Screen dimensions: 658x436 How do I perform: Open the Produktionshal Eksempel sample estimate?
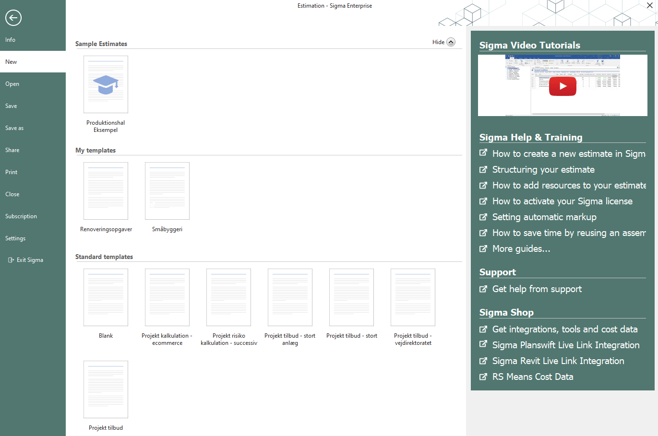pyautogui.click(x=106, y=84)
